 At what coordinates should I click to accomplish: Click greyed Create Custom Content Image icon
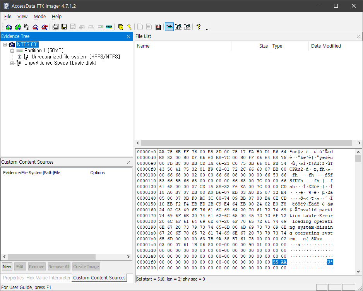point(91,27)
